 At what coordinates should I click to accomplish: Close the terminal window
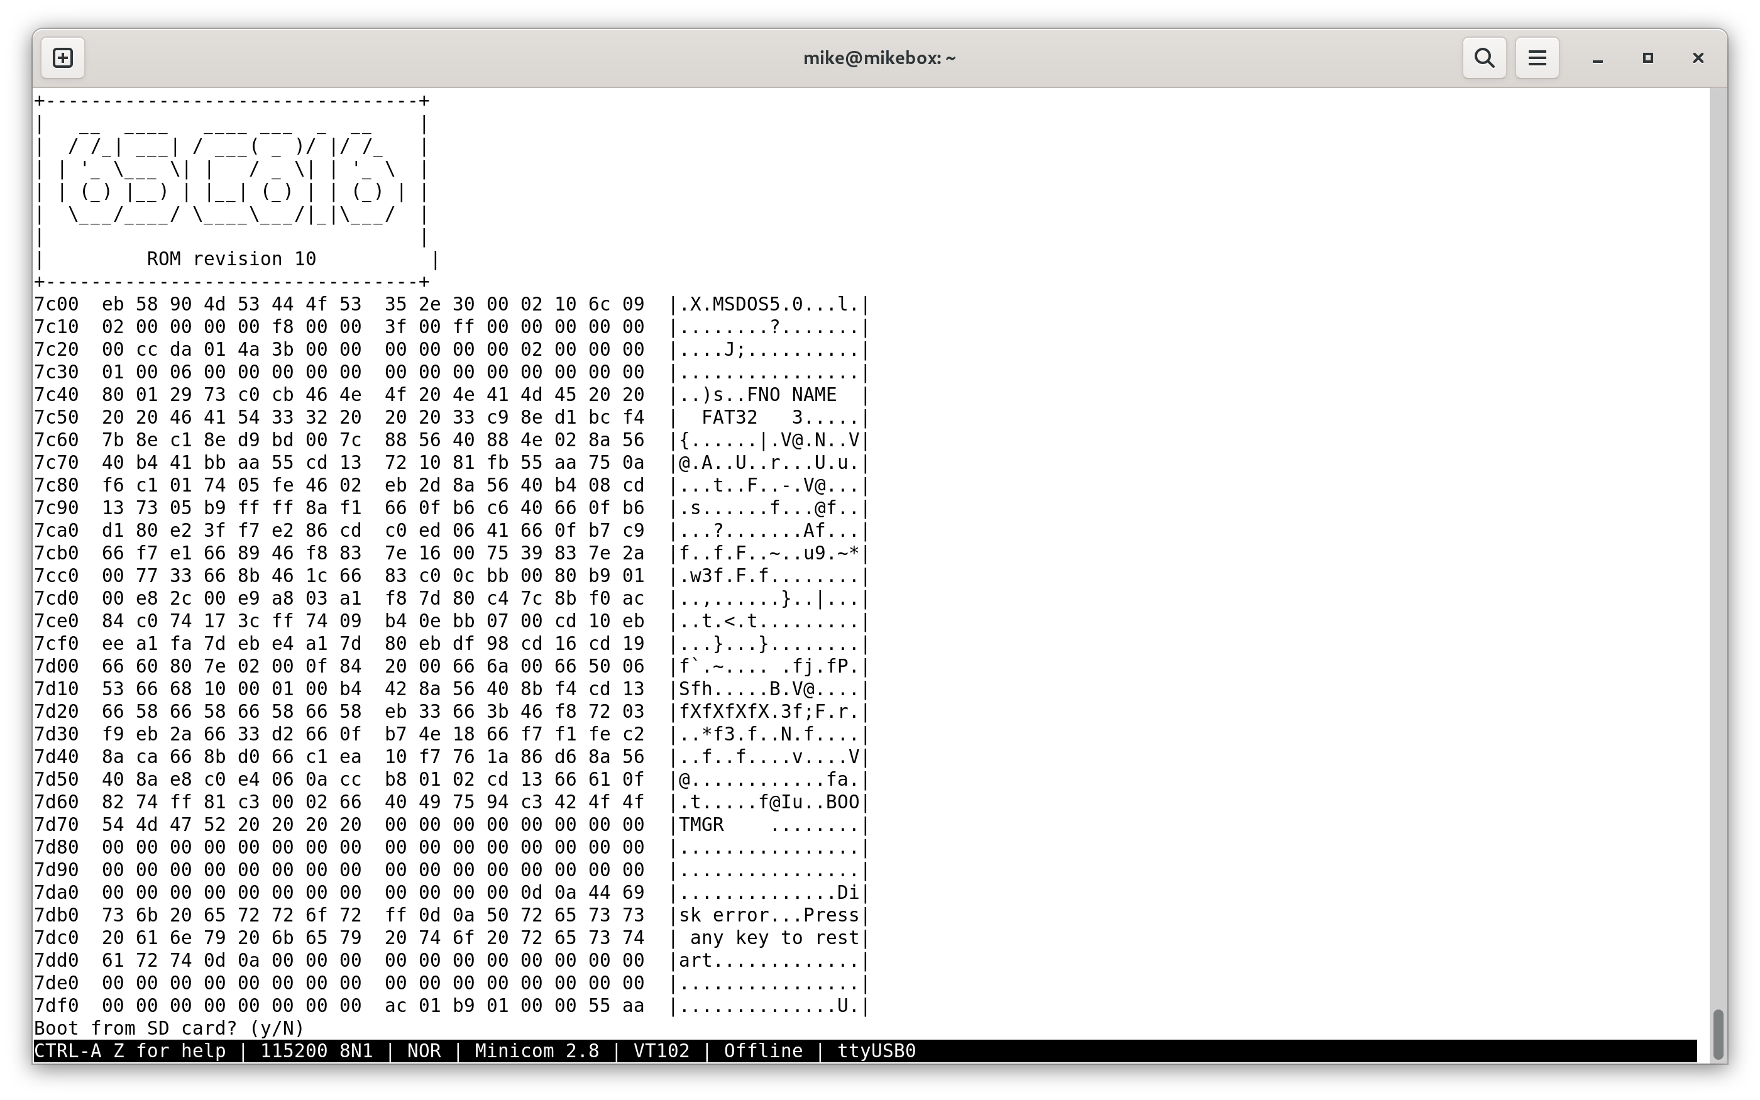pyautogui.click(x=1698, y=57)
